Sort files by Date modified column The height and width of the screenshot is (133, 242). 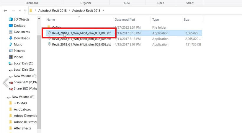pyautogui.click(x=125, y=20)
